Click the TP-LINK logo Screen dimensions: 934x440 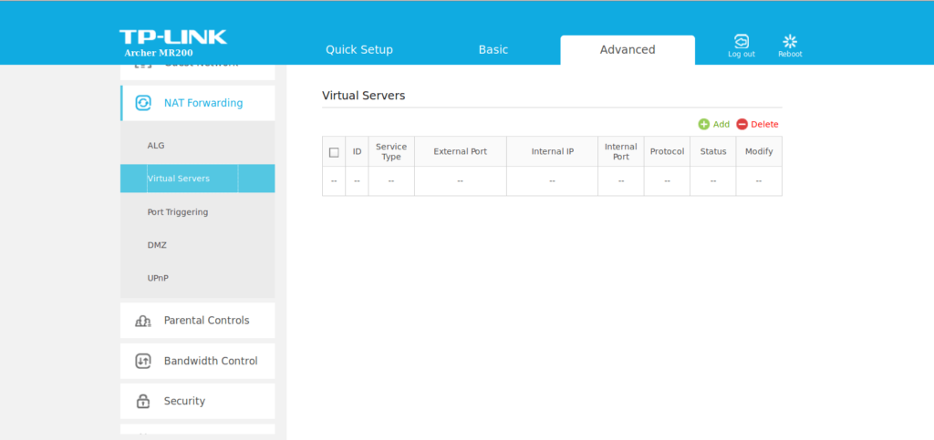pos(172,37)
